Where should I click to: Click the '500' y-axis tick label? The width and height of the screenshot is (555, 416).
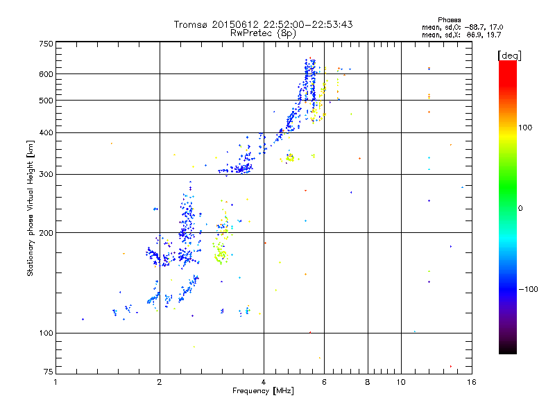point(46,101)
